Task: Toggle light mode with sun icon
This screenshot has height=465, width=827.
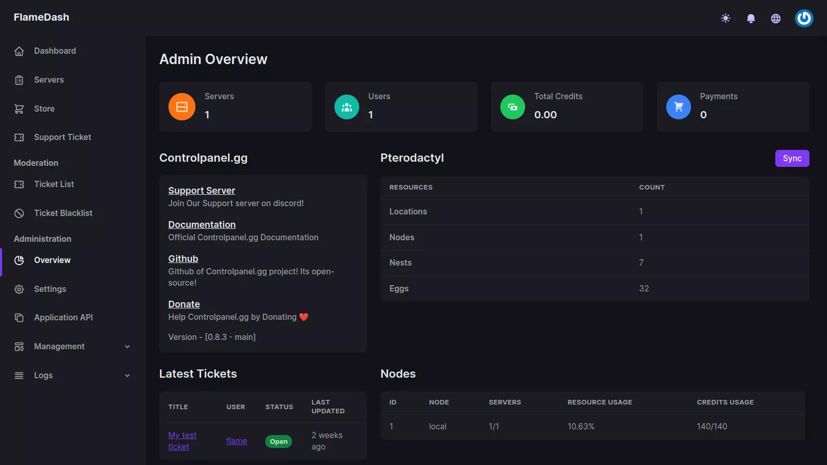Action: 726,19
